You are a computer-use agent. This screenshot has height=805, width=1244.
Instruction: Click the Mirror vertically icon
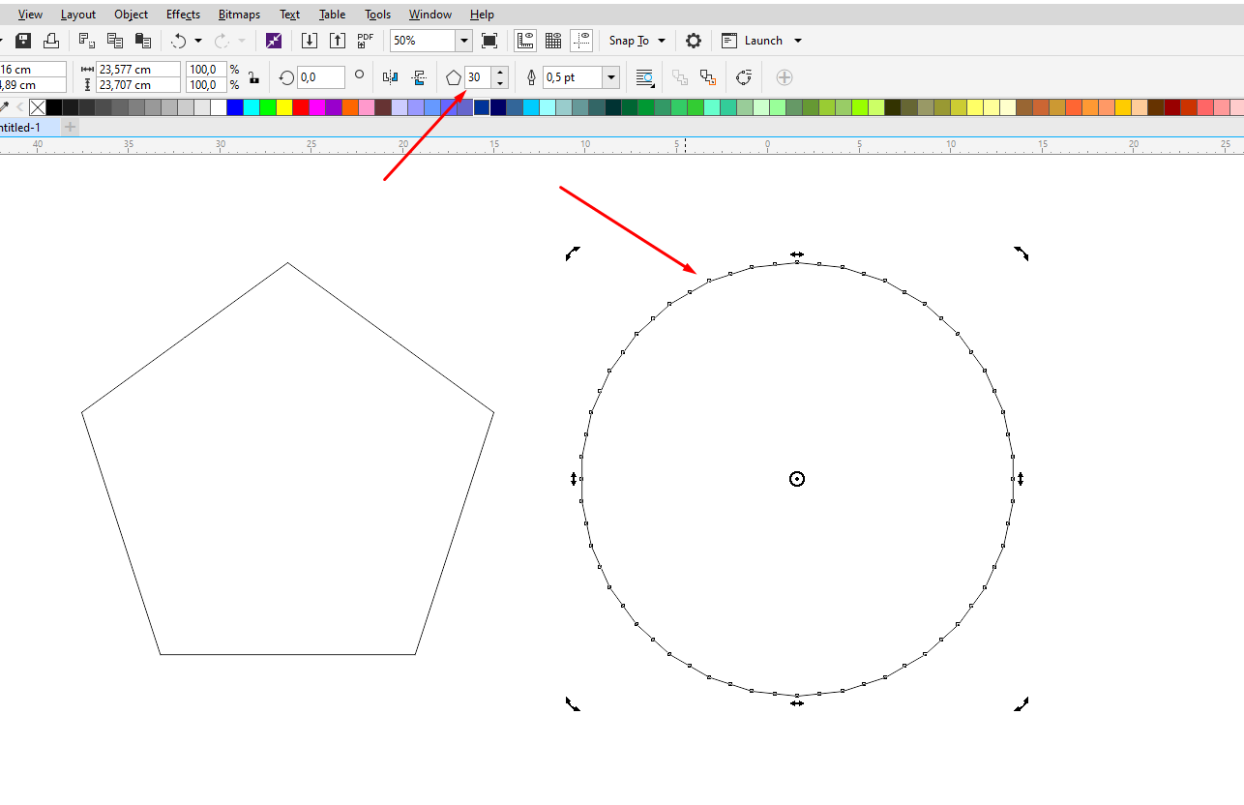pyautogui.click(x=419, y=77)
